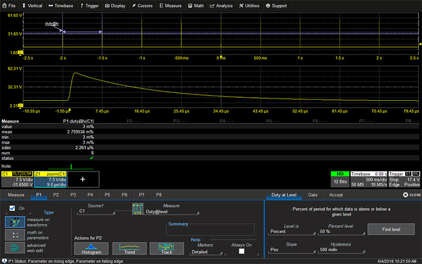Screen dimensions: 422x264
Task: Switch to the P2 tab
Action: click(x=56, y=195)
